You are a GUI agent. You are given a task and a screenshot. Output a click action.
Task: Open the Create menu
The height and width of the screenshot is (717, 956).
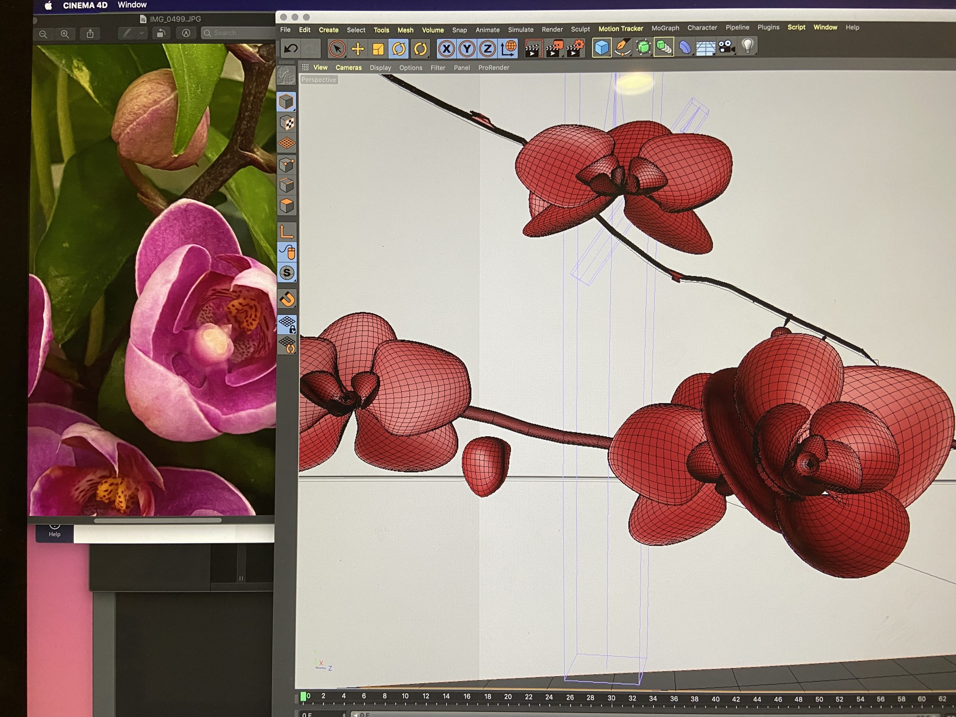(x=329, y=30)
